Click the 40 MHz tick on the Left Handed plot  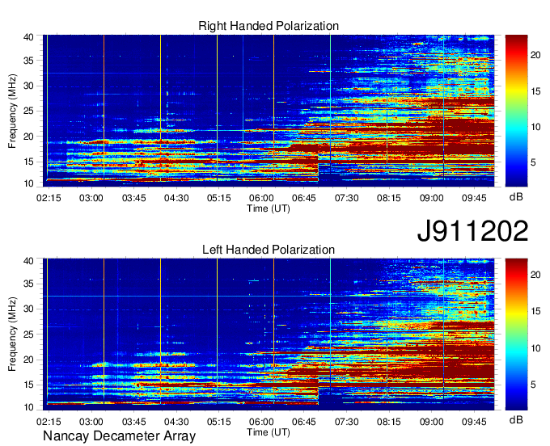coord(28,261)
